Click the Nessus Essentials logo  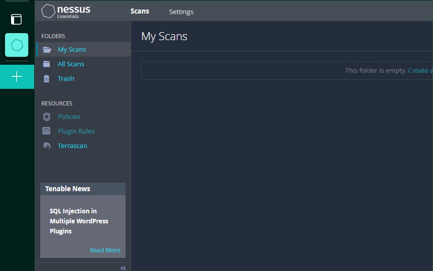66,12
